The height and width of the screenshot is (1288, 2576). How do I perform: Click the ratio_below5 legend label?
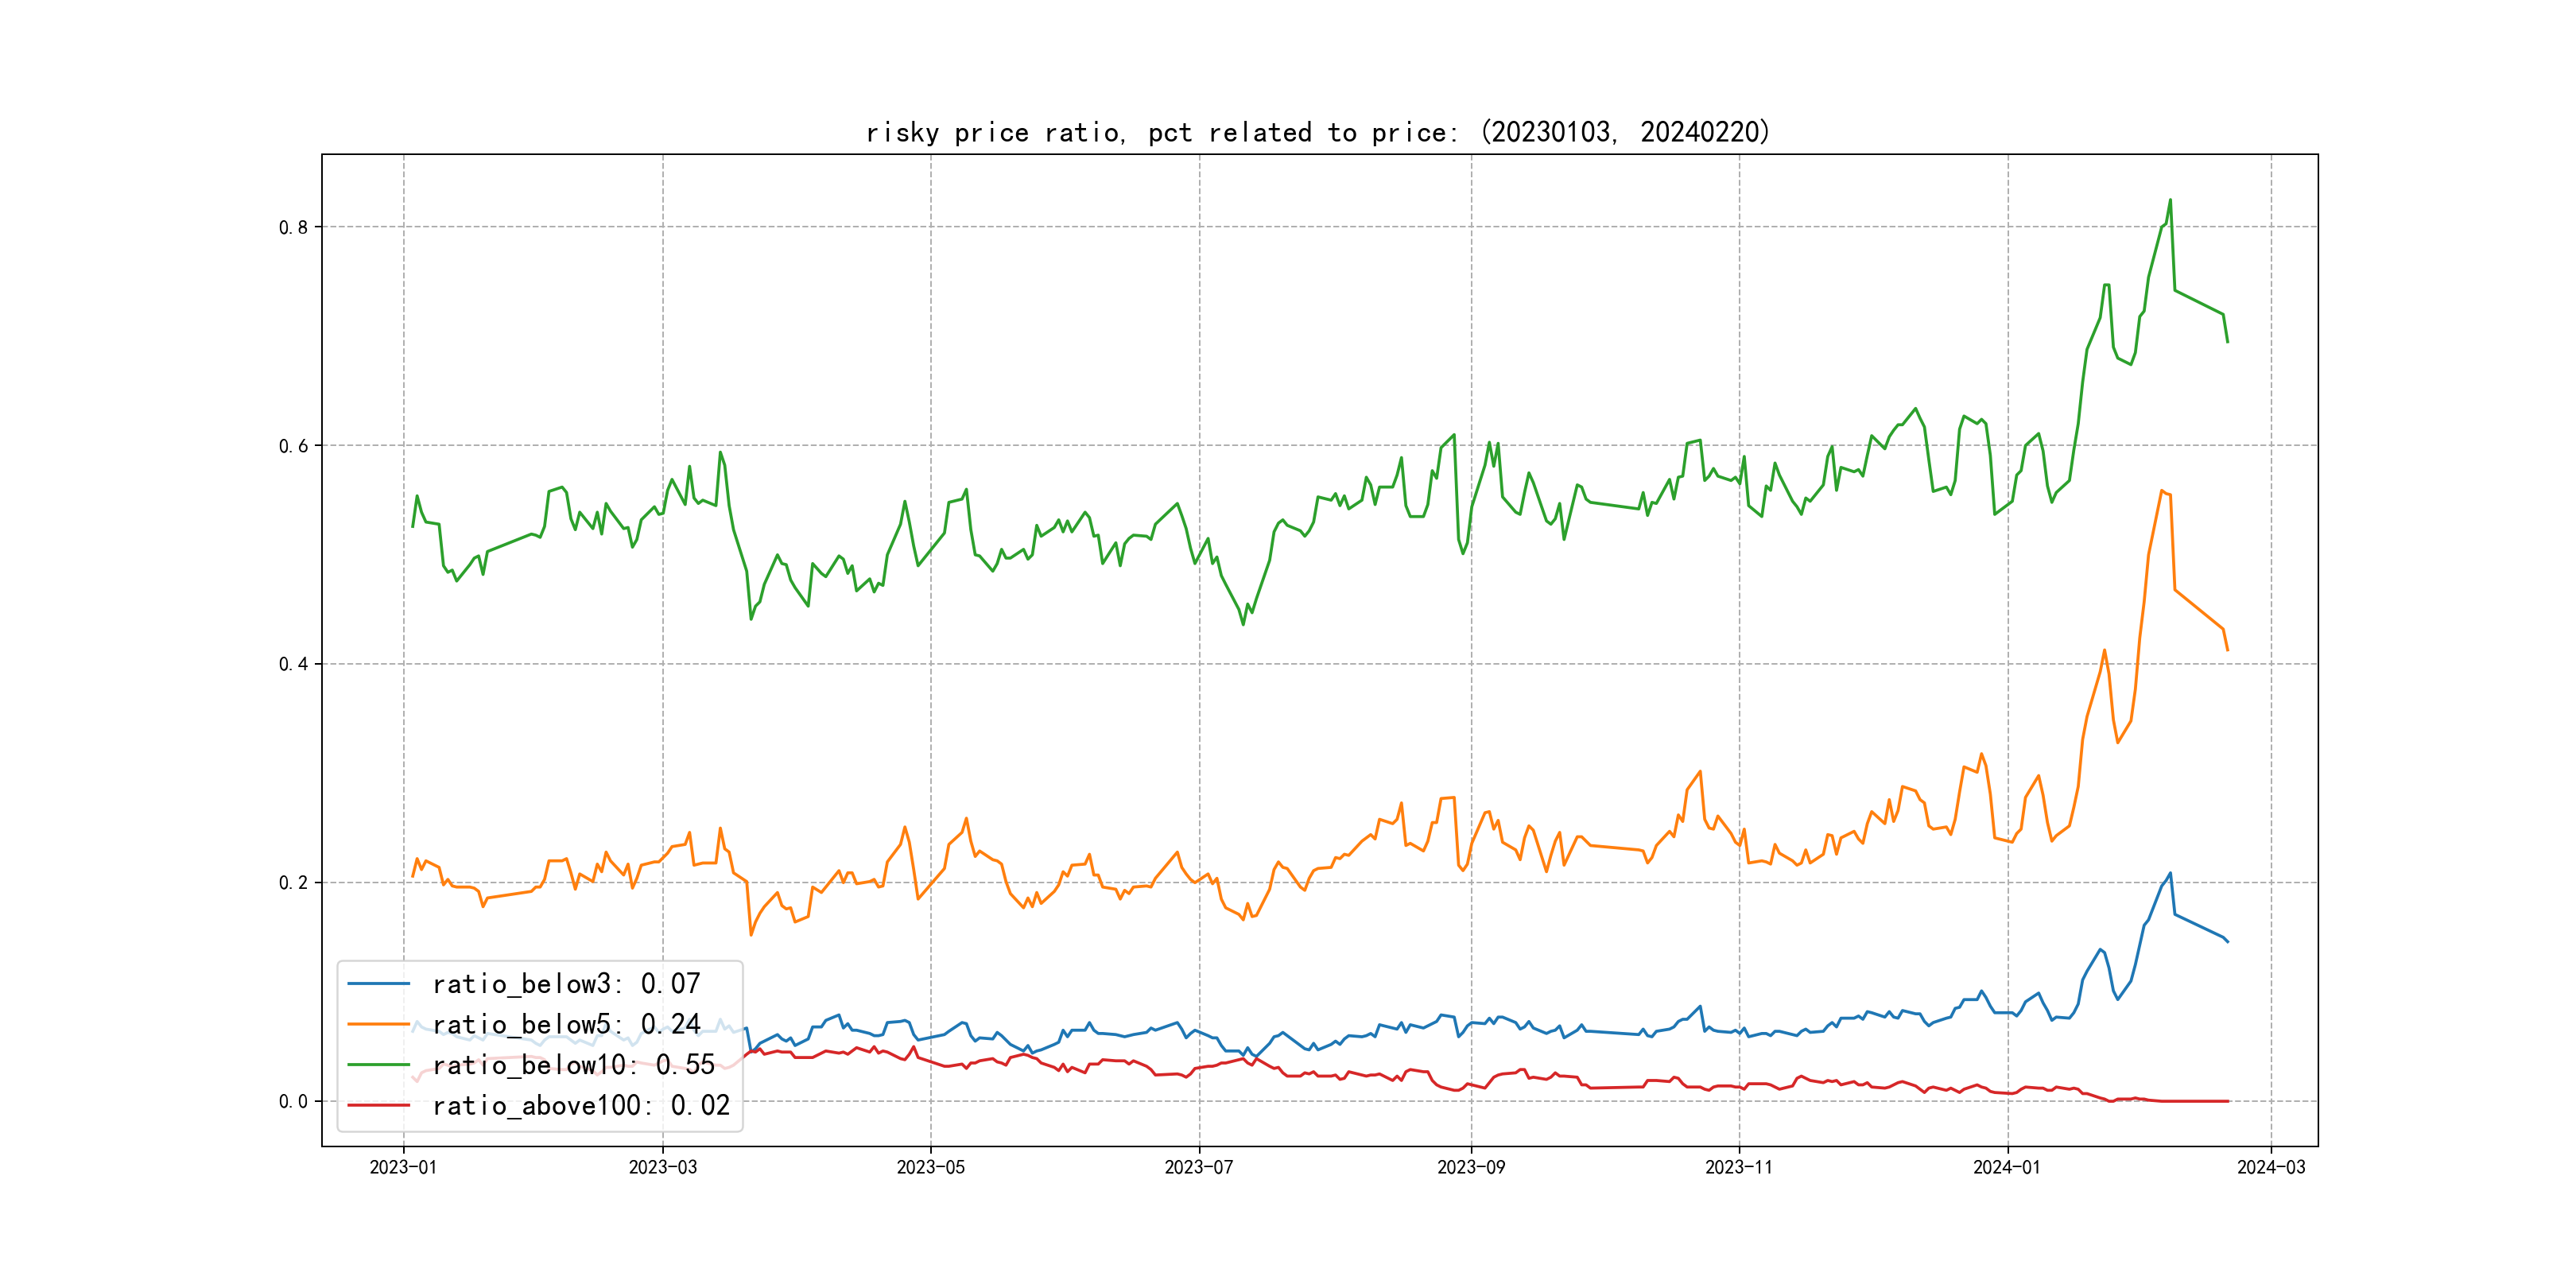click(565, 1024)
